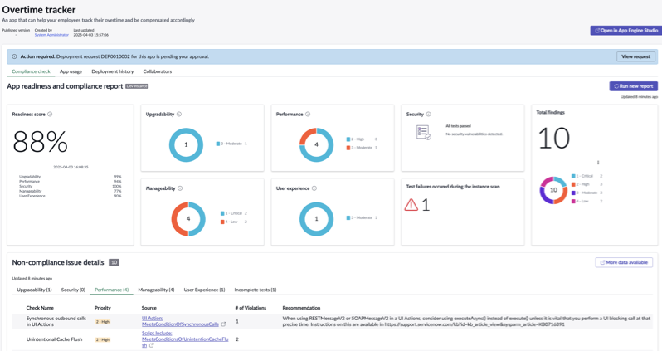The image size is (662, 351).
Task: Open the System Administrator link
Action: [51, 35]
